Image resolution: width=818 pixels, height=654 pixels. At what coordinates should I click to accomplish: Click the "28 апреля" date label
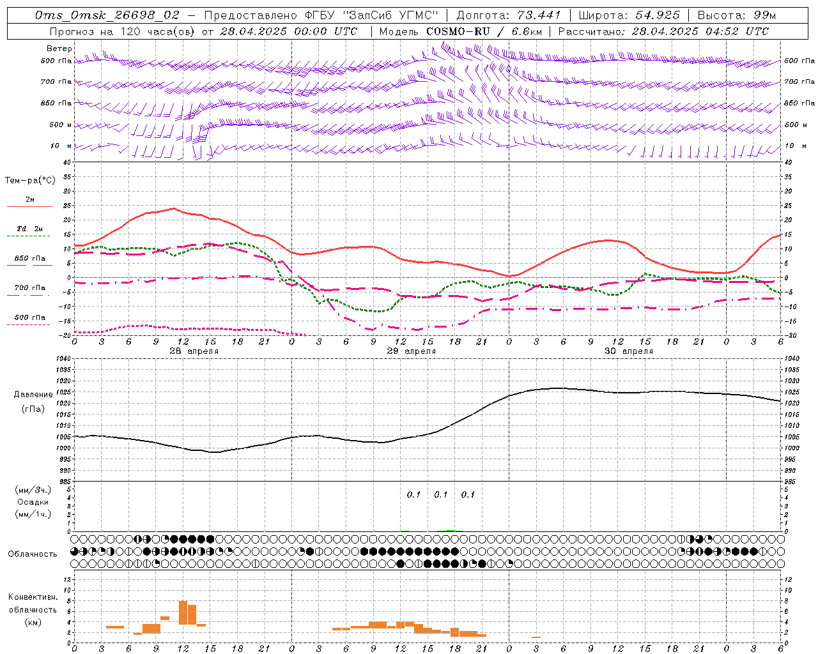click(194, 351)
